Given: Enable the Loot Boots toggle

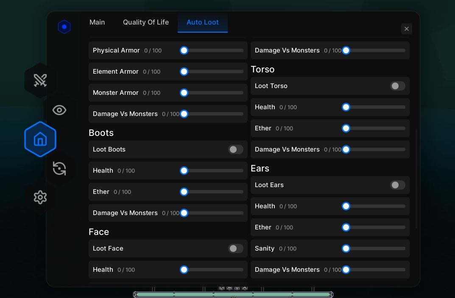Looking at the screenshot, I should (235, 149).
